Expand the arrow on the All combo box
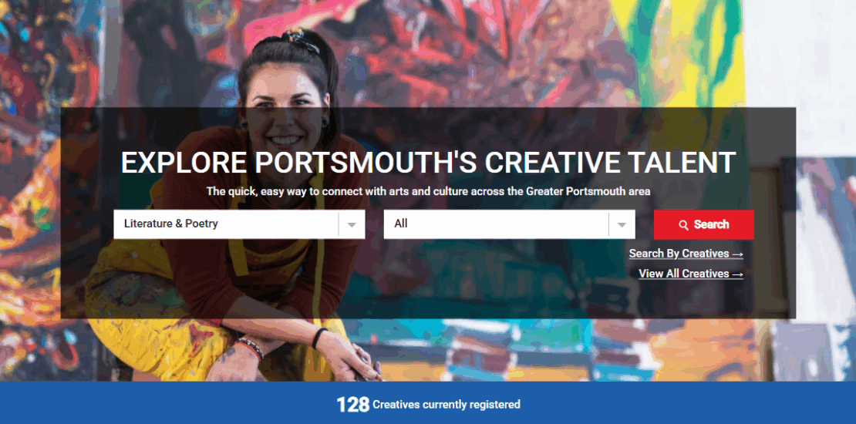 (622, 225)
